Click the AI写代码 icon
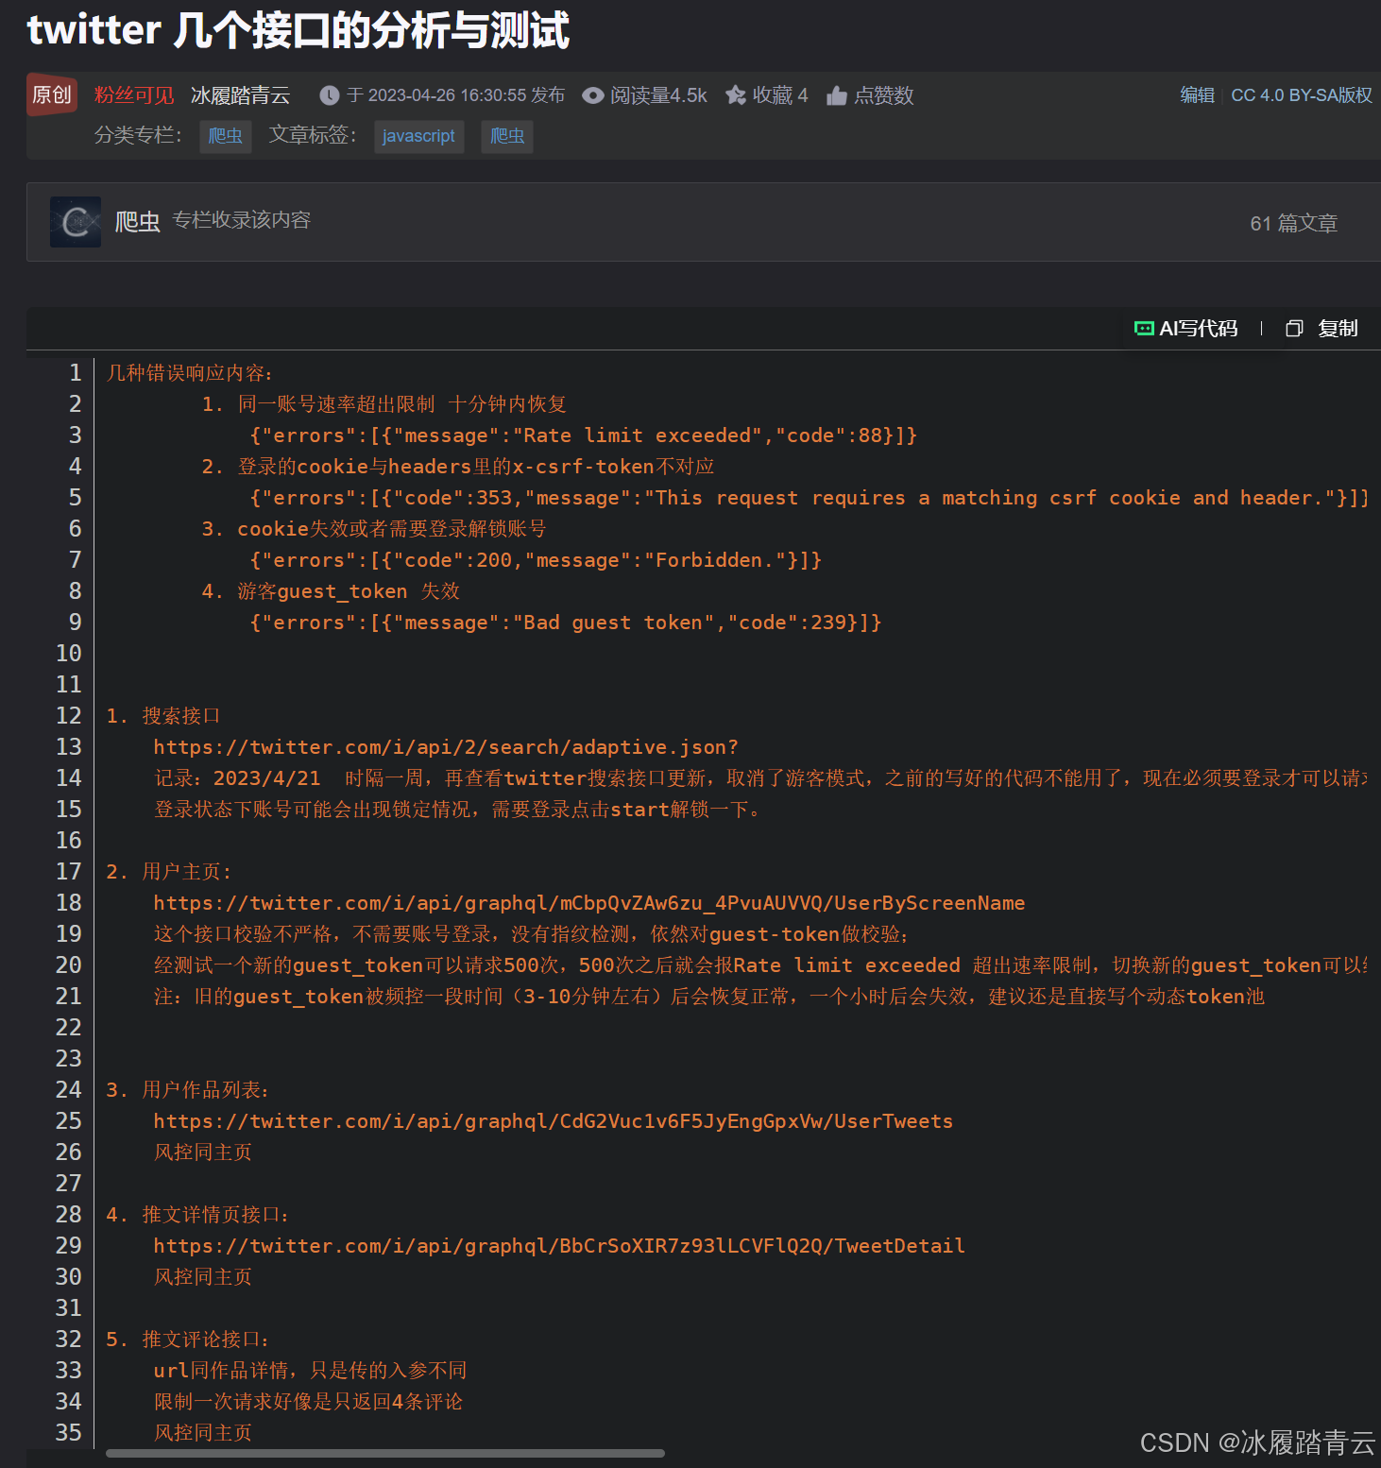The image size is (1381, 1468). [1144, 328]
